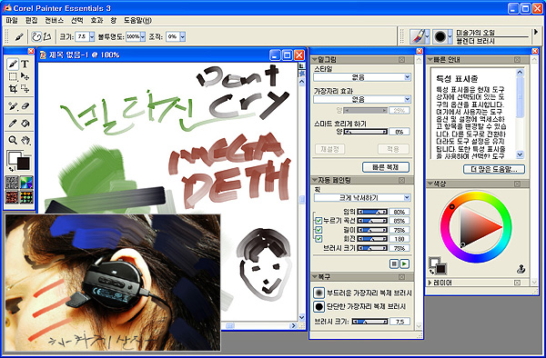
Task: Open the gradient selector in the toolbox
Action: (x=26, y=182)
